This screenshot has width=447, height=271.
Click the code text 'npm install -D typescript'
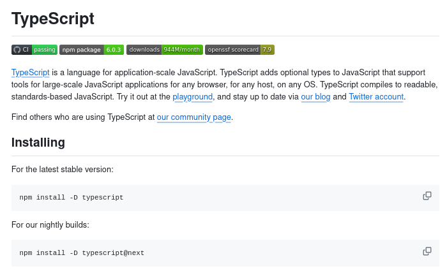pos(72,198)
